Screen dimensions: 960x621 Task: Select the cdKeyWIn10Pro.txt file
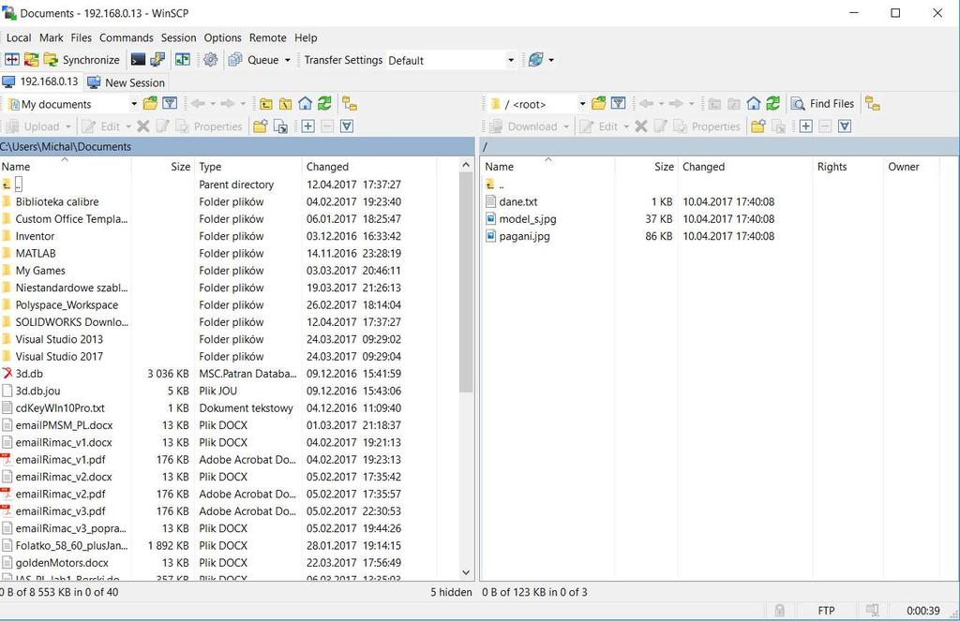pos(60,407)
